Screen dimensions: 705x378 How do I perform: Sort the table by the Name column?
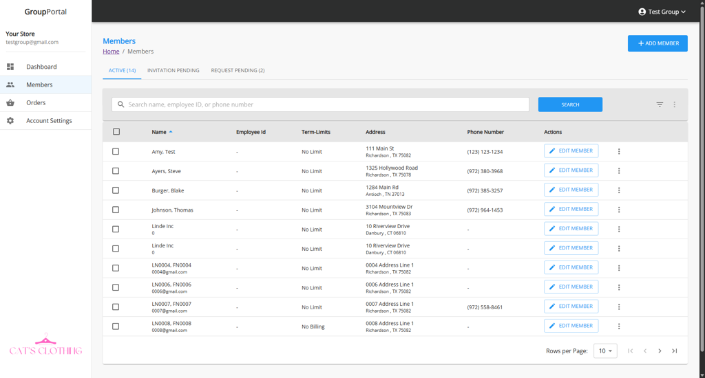coord(160,132)
